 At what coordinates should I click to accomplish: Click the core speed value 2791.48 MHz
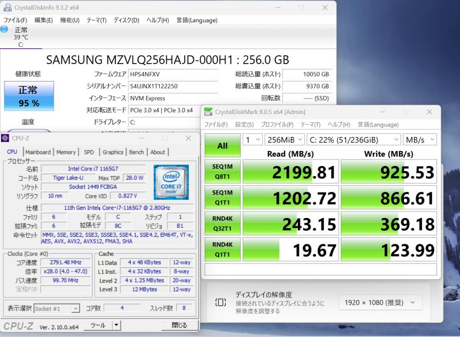(65, 262)
